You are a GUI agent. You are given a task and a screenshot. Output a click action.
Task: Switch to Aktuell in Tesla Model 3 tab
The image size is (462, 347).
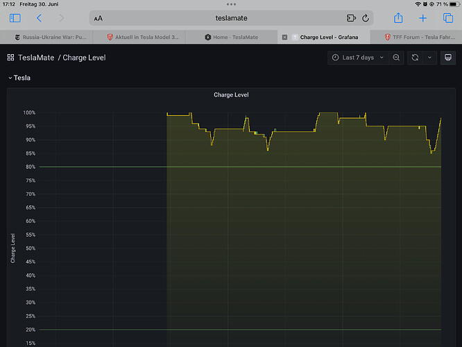tap(139, 37)
